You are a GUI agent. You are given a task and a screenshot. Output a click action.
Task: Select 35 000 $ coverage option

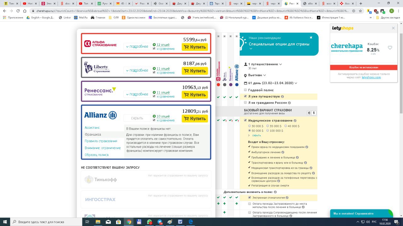tap(268, 126)
